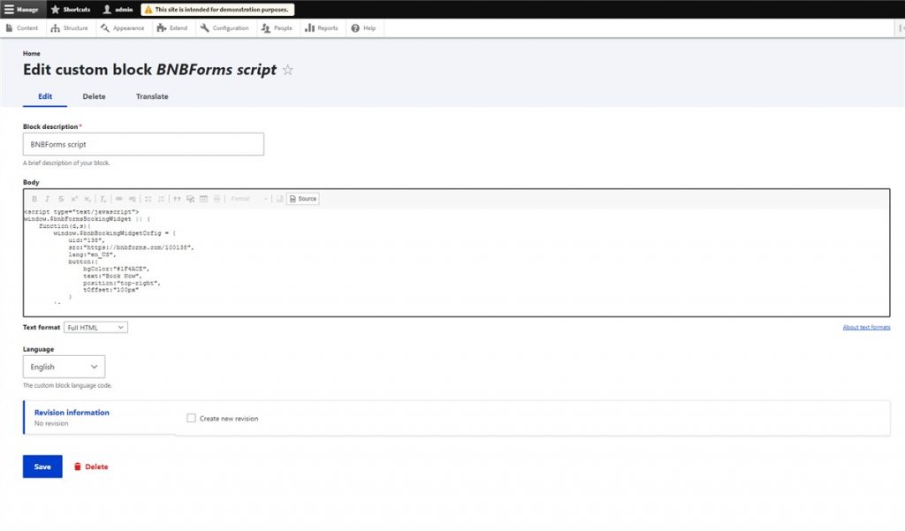This screenshot has width=905, height=531.
Task: Switch to the Translate tab
Action: point(150,96)
